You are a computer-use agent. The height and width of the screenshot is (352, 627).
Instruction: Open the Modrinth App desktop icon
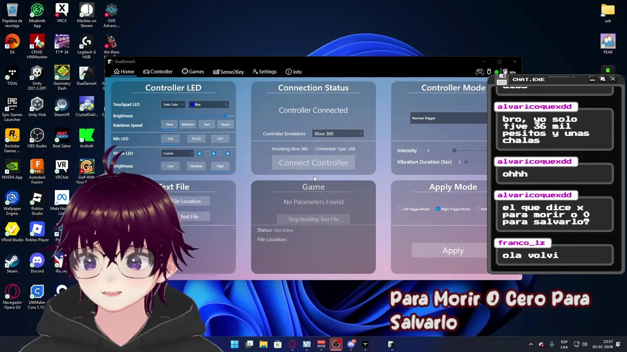coord(37,16)
